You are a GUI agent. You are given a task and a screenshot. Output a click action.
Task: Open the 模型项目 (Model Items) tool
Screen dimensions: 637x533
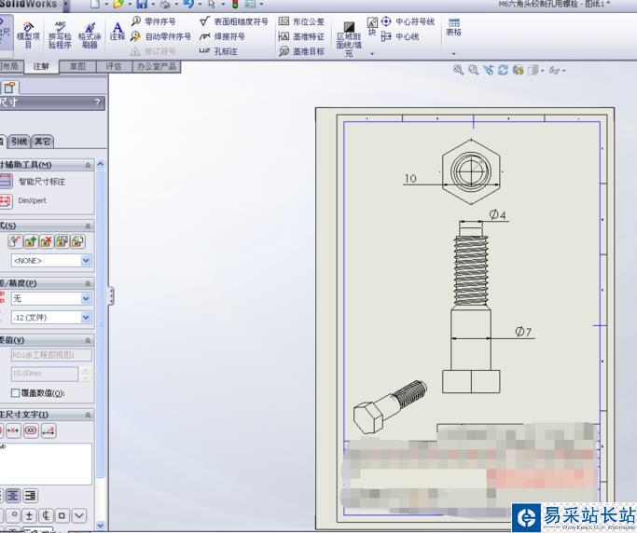28,35
